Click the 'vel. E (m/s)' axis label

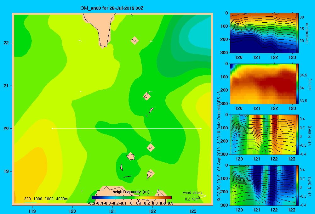[310, 186]
